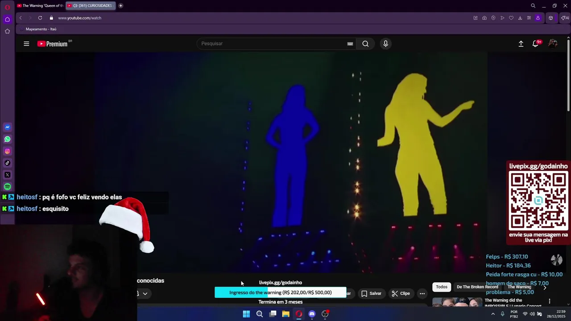Open Opera sidebar home icon
This screenshot has height=321, width=571.
coord(7,19)
